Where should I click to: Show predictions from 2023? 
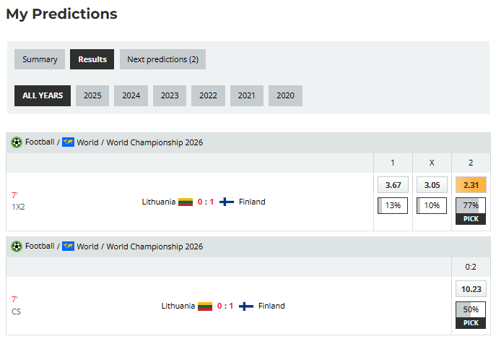tap(170, 95)
